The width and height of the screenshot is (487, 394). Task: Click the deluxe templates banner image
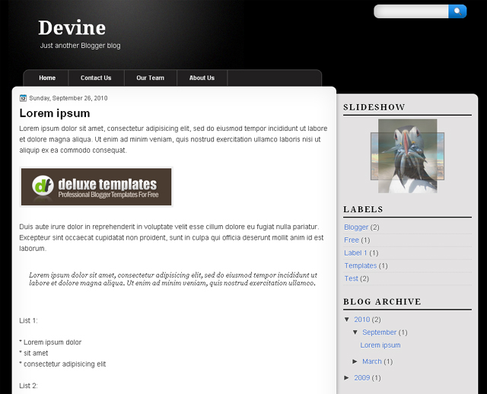(x=97, y=187)
